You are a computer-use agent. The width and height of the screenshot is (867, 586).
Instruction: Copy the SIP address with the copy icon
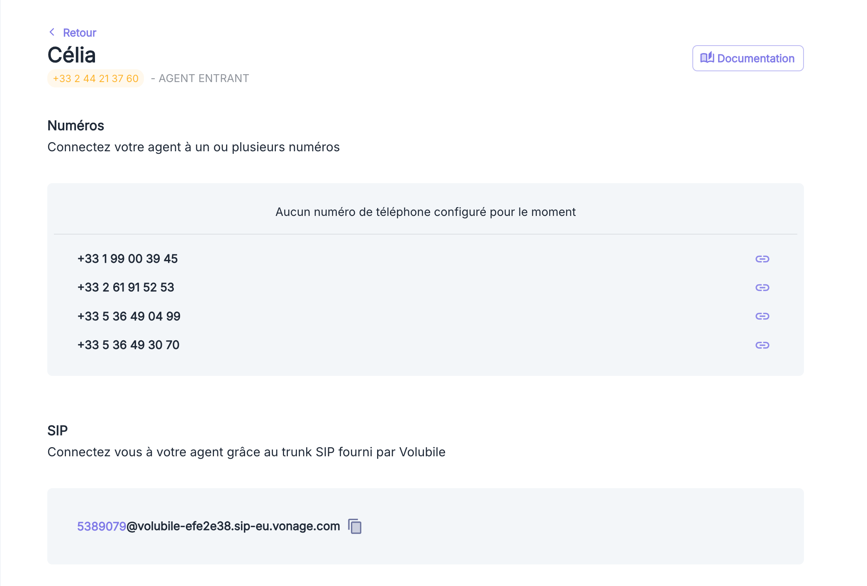354,527
